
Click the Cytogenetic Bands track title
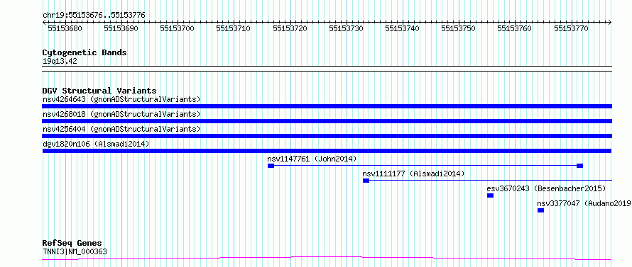(x=85, y=52)
